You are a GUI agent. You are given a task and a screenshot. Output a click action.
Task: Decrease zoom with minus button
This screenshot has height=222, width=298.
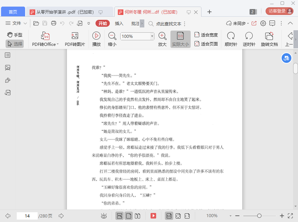[237, 216]
